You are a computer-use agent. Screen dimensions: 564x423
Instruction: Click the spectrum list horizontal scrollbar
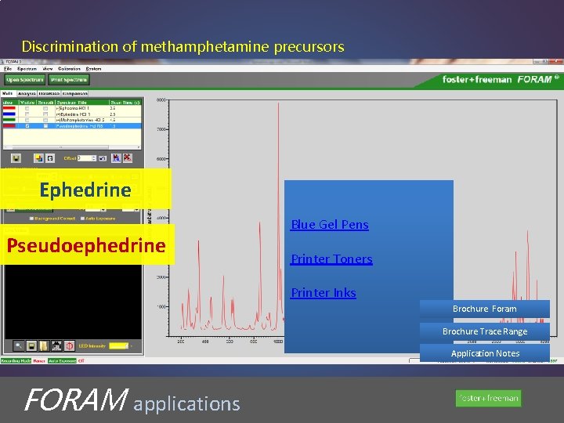(71, 147)
